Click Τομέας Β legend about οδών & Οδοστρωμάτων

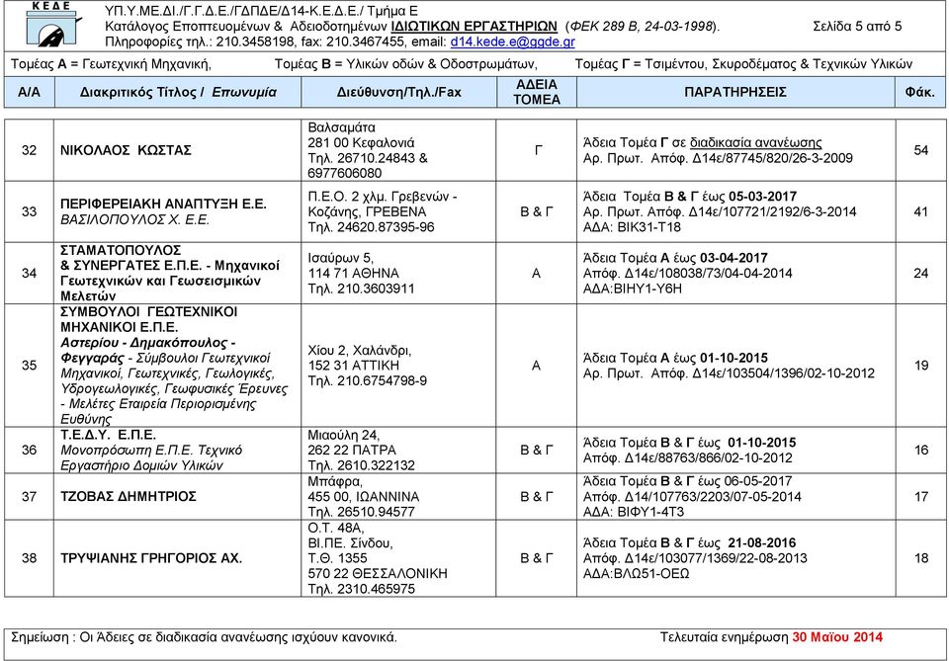tap(406, 64)
